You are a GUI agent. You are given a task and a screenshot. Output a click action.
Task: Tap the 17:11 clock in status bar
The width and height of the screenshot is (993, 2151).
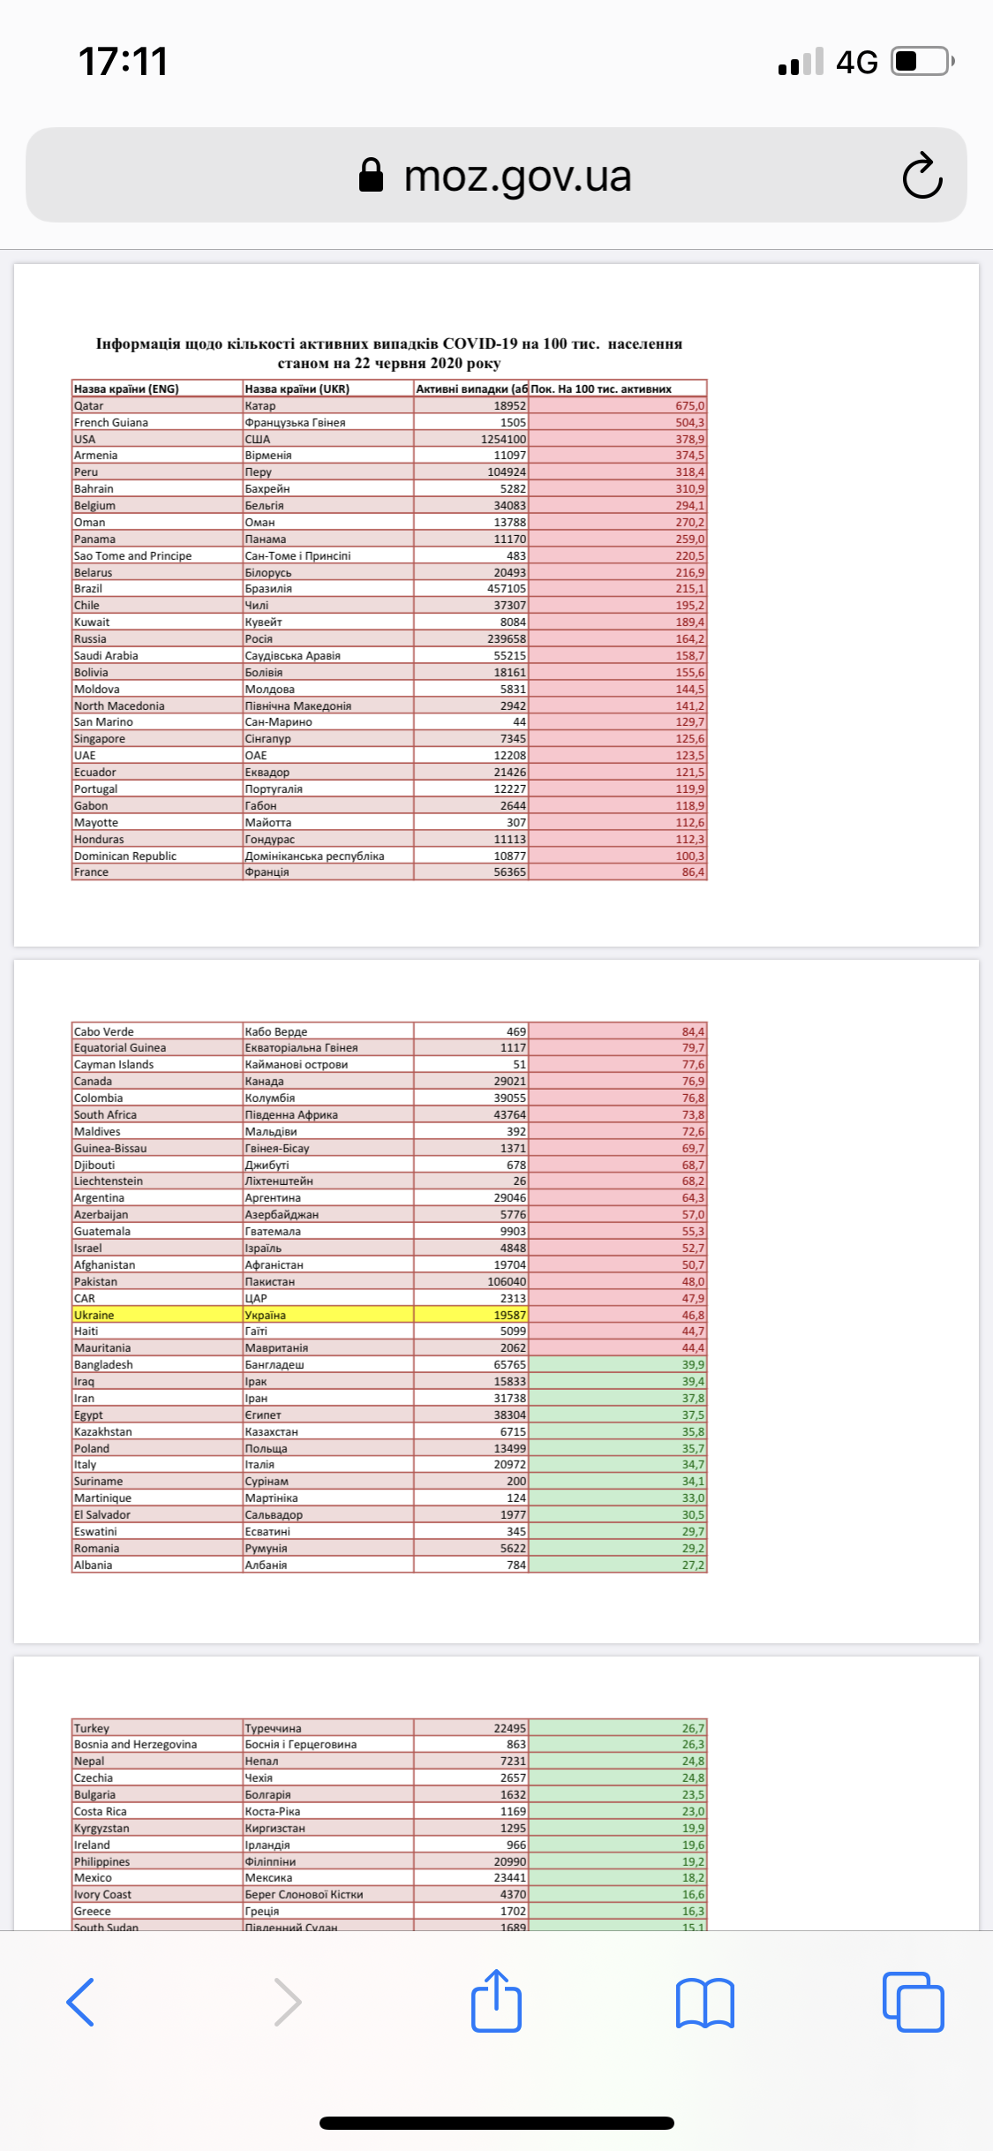123,62
